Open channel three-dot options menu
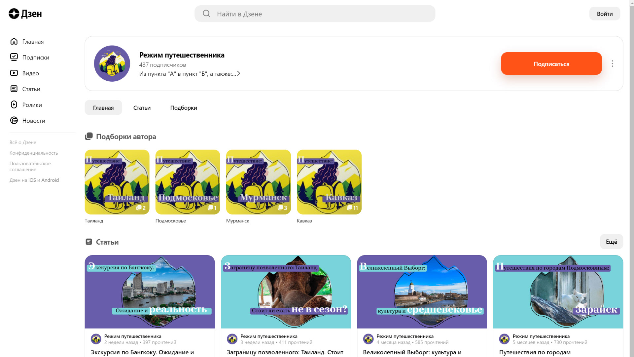 [x=612, y=63]
